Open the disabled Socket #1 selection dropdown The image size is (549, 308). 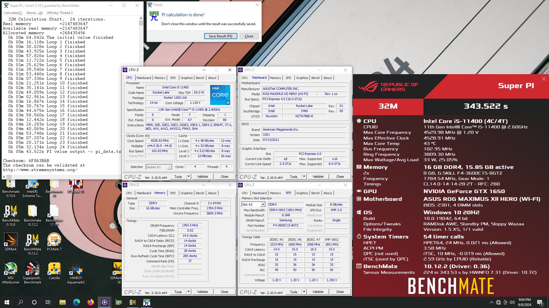[x=159, y=167]
